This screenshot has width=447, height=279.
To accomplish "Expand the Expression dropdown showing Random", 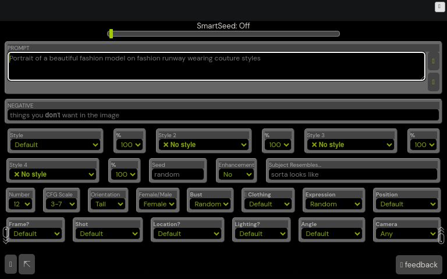I will pyautogui.click(x=334, y=204).
